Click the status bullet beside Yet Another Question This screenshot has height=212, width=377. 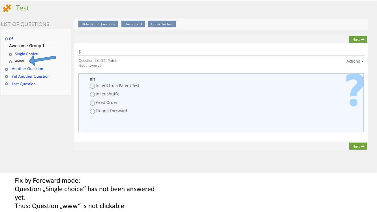pos(7,77)
